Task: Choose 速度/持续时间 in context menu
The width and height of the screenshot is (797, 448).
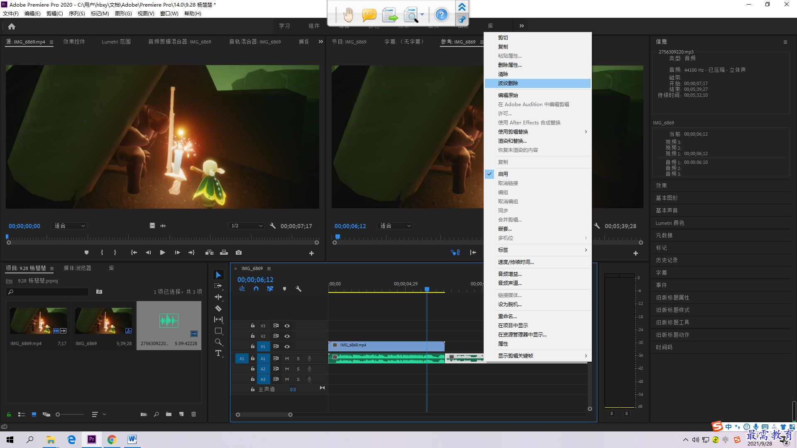Action: (538, 262)
